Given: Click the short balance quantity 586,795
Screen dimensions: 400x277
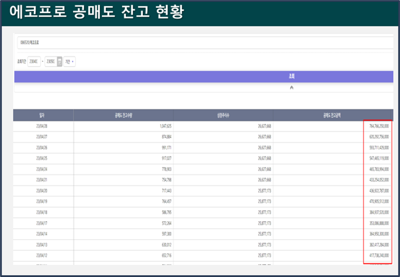Looking at the screenshot, I should [167, 212].
